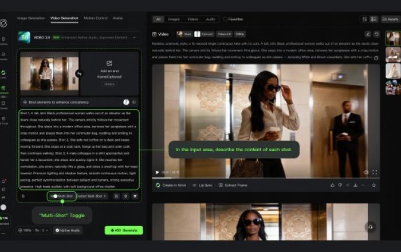Click the thumbs up icon below the video

[x=332, y=186]
